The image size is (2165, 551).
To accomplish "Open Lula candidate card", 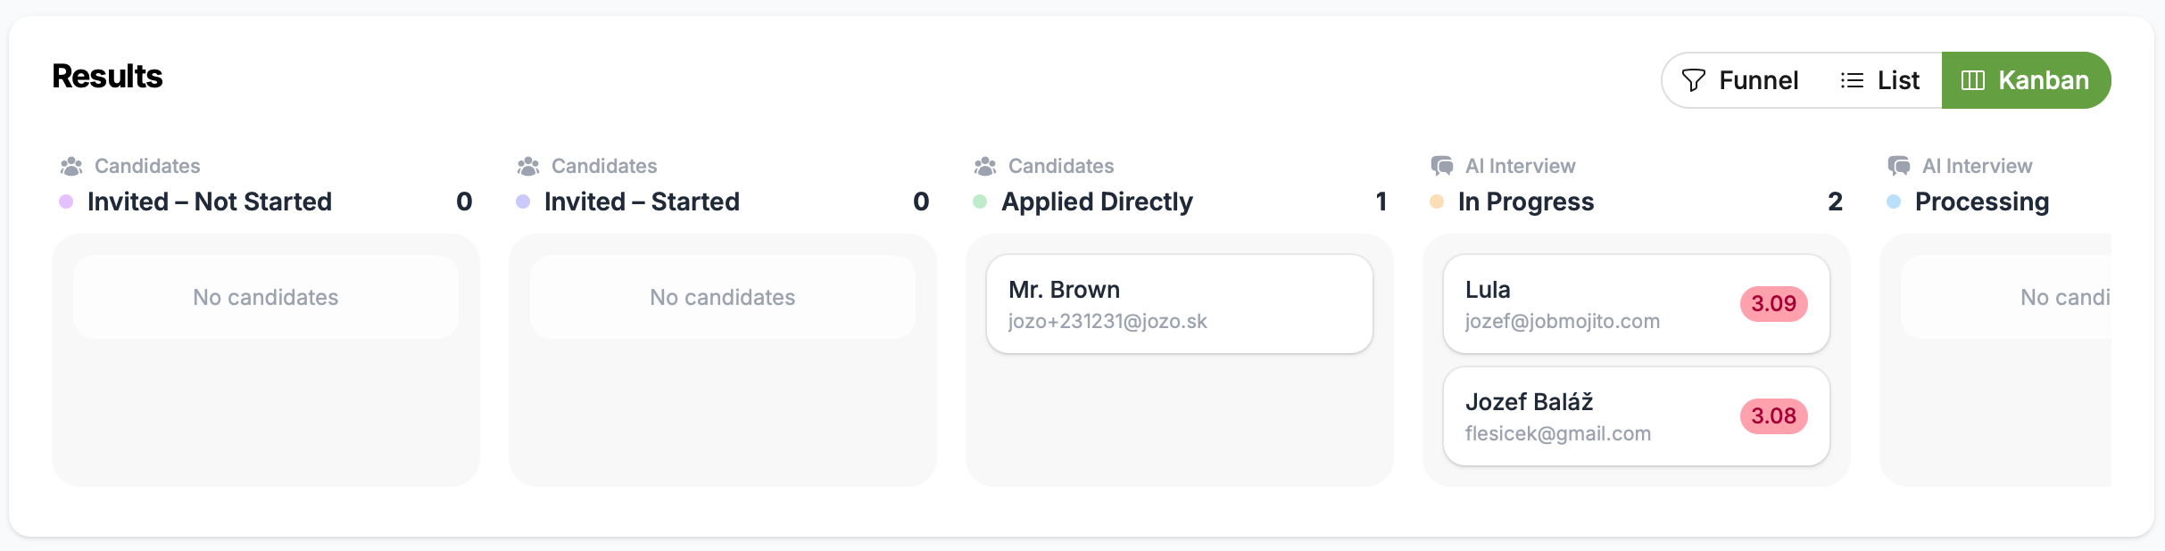I will tap(1637, 304).
